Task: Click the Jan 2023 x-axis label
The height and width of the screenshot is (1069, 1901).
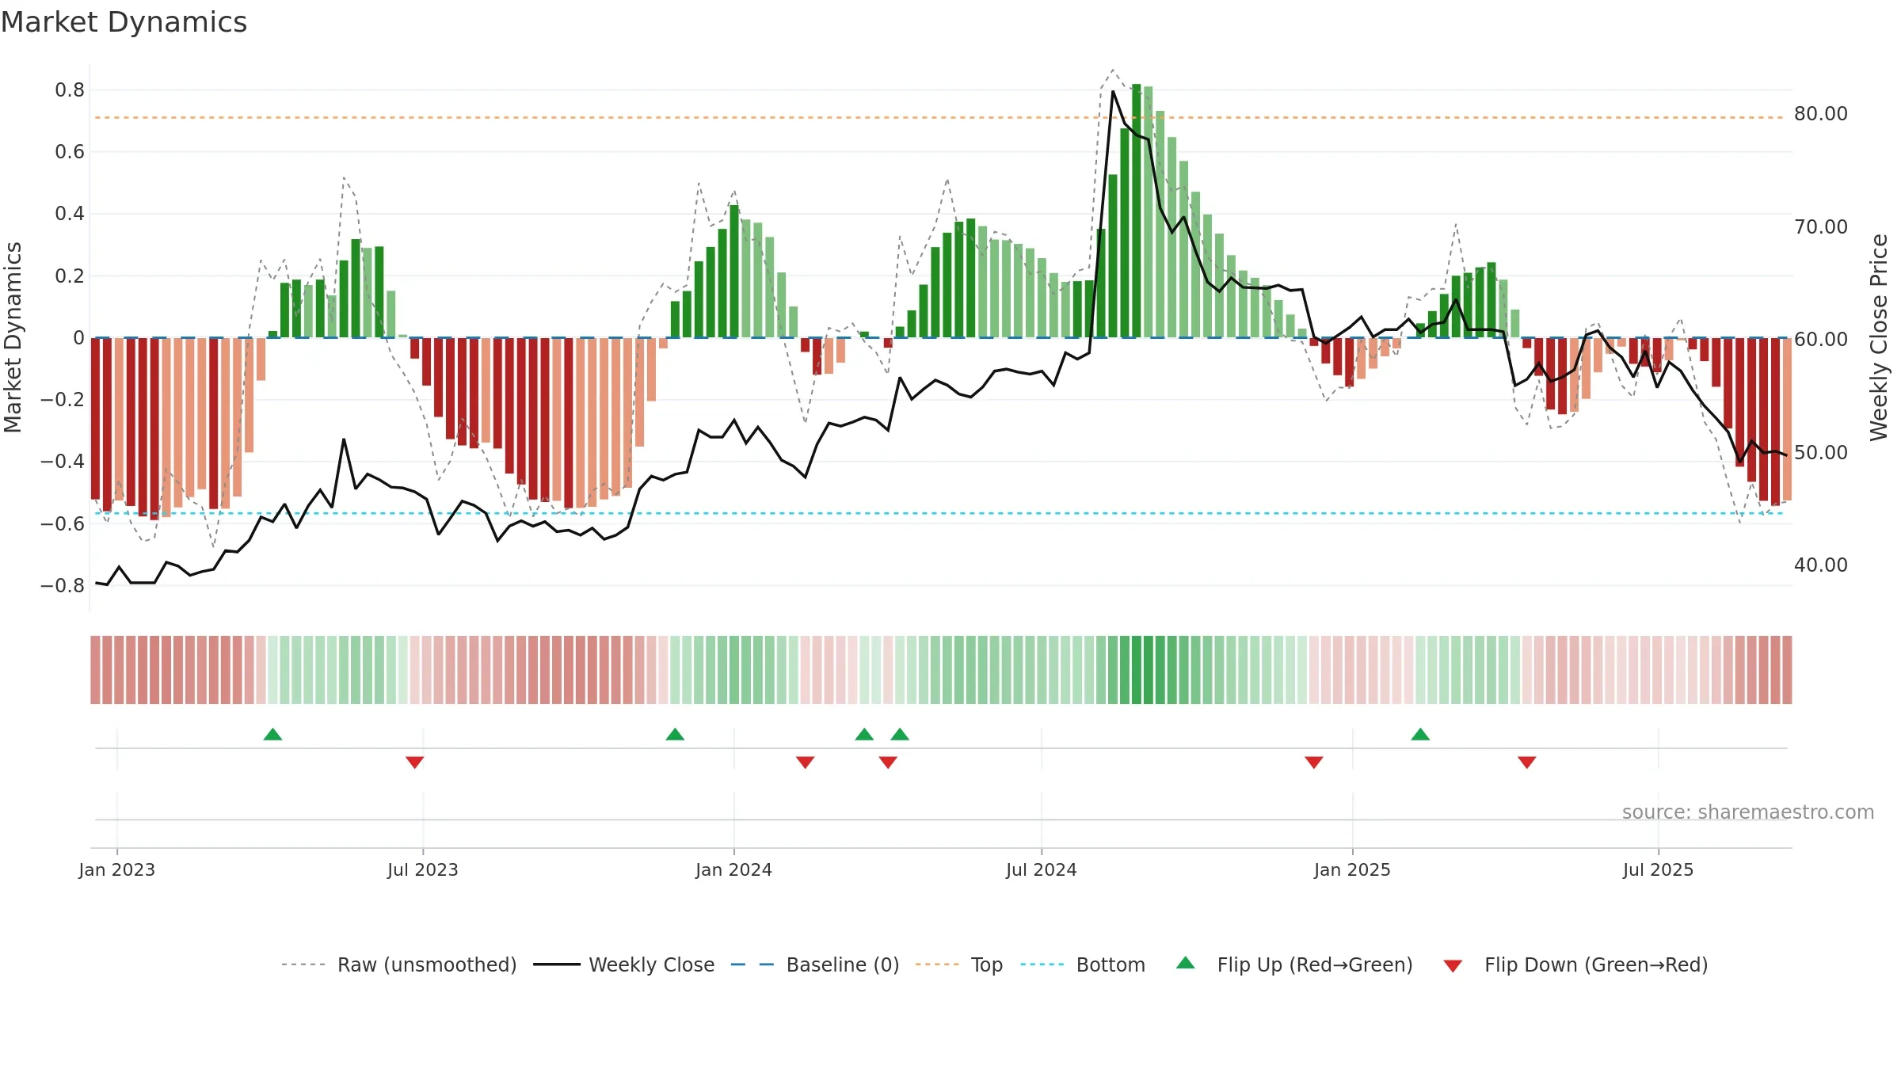Action: (117, 869)
